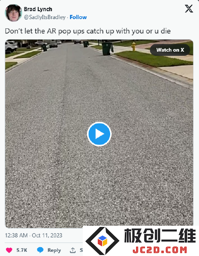
Task: Click the yellow fire hydrant in the video
Action: [x=133, y=47]
